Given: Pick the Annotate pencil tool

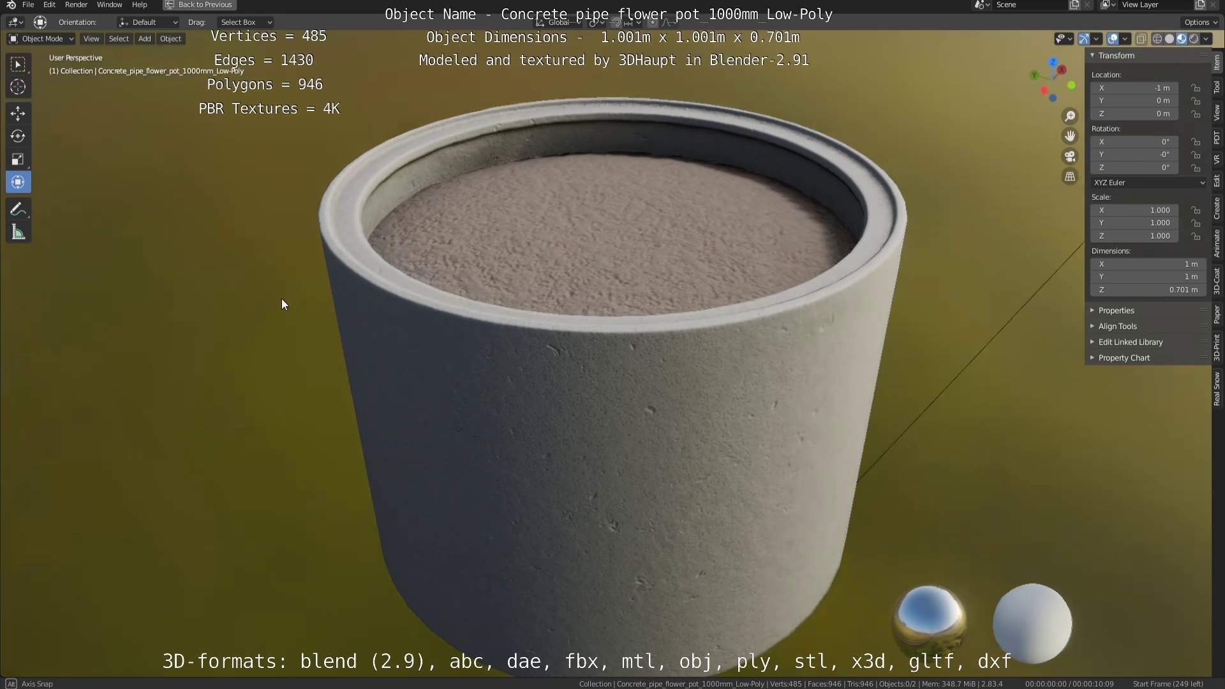Looking at the screenshot, I should click(18, 210).
